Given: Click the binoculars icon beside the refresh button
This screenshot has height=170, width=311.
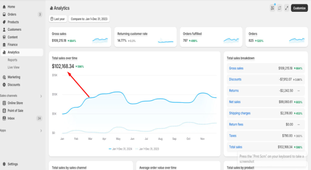Looking at the screenshot, I should [x=272, y=8].
